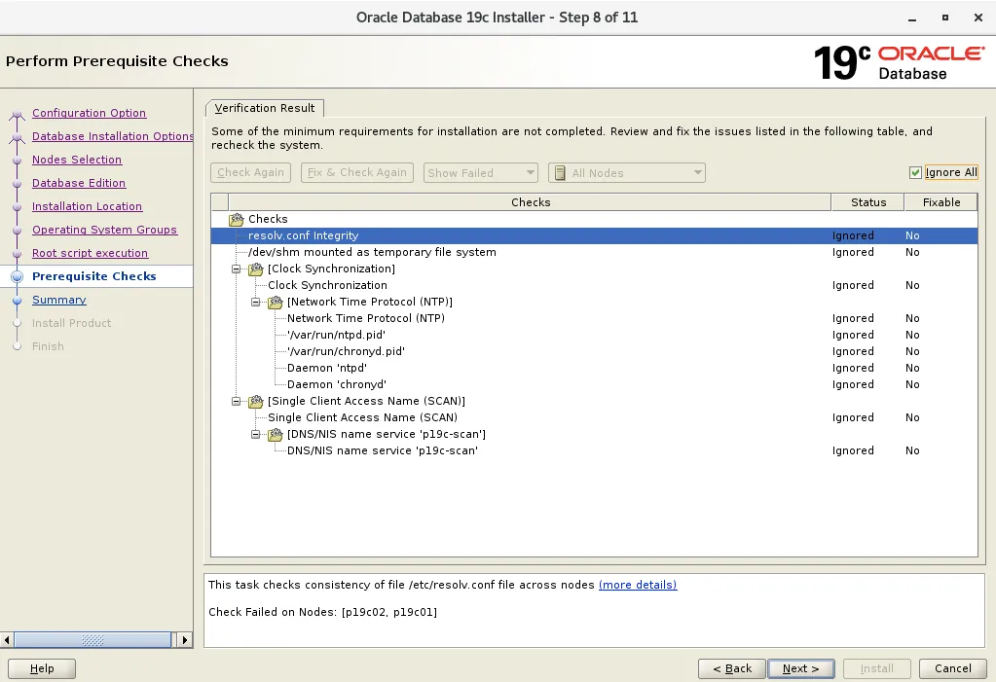Click the Prerequisite Checks step indicator circle

(x=18, y=276)
